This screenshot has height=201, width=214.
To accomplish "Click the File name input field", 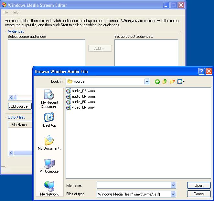I will [x=134, y=185].
